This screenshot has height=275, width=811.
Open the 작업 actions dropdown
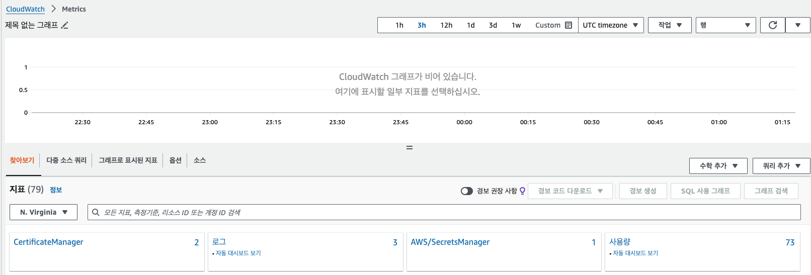click(x=670, y=25)
